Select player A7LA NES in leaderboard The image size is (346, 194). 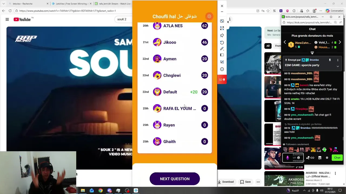pyautogui.click(x=175, y=26)
